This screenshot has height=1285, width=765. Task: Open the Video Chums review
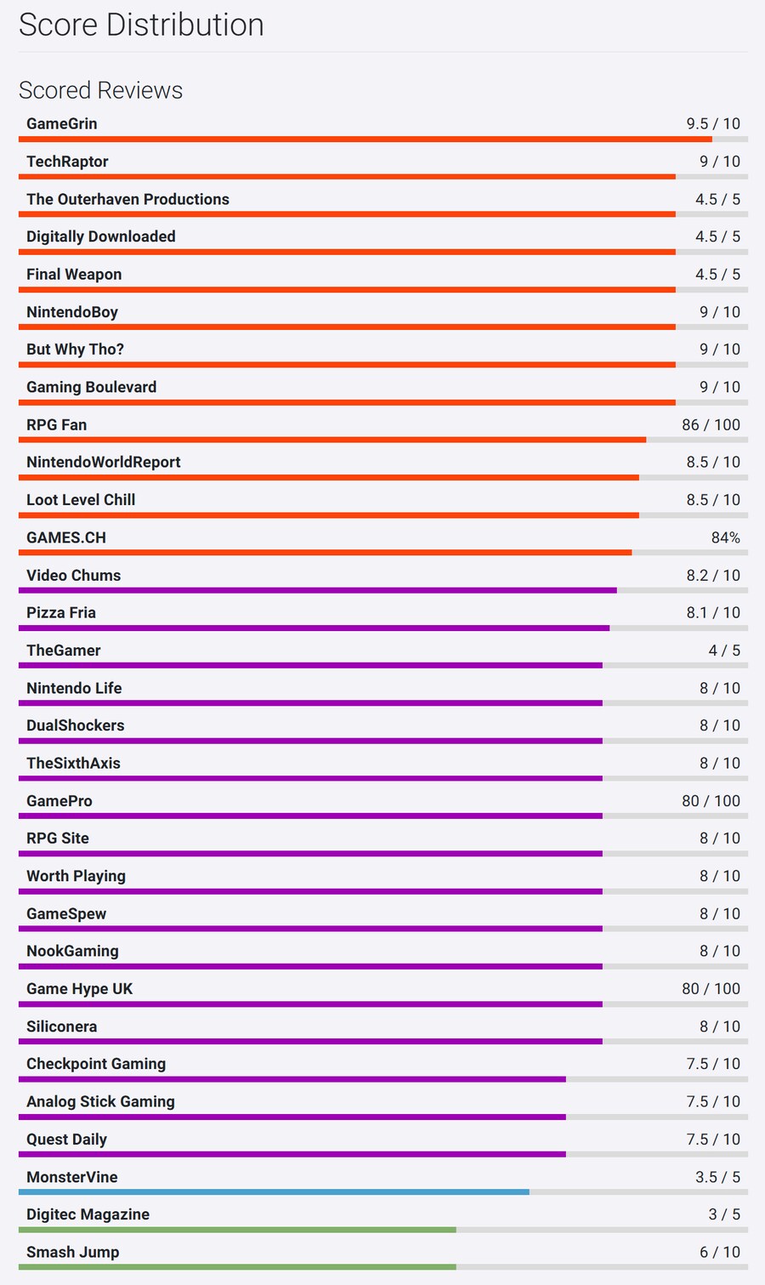[73, 575]
